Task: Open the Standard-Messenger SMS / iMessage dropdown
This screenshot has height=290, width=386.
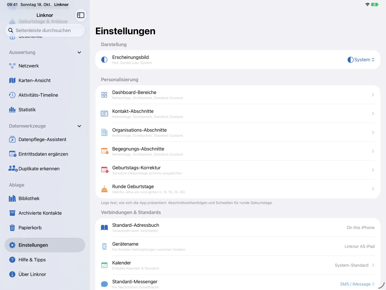Action: click(x=357, y=284)
